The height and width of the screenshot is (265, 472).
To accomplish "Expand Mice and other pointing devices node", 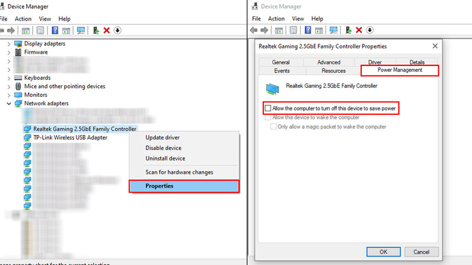I will [8, 87].
